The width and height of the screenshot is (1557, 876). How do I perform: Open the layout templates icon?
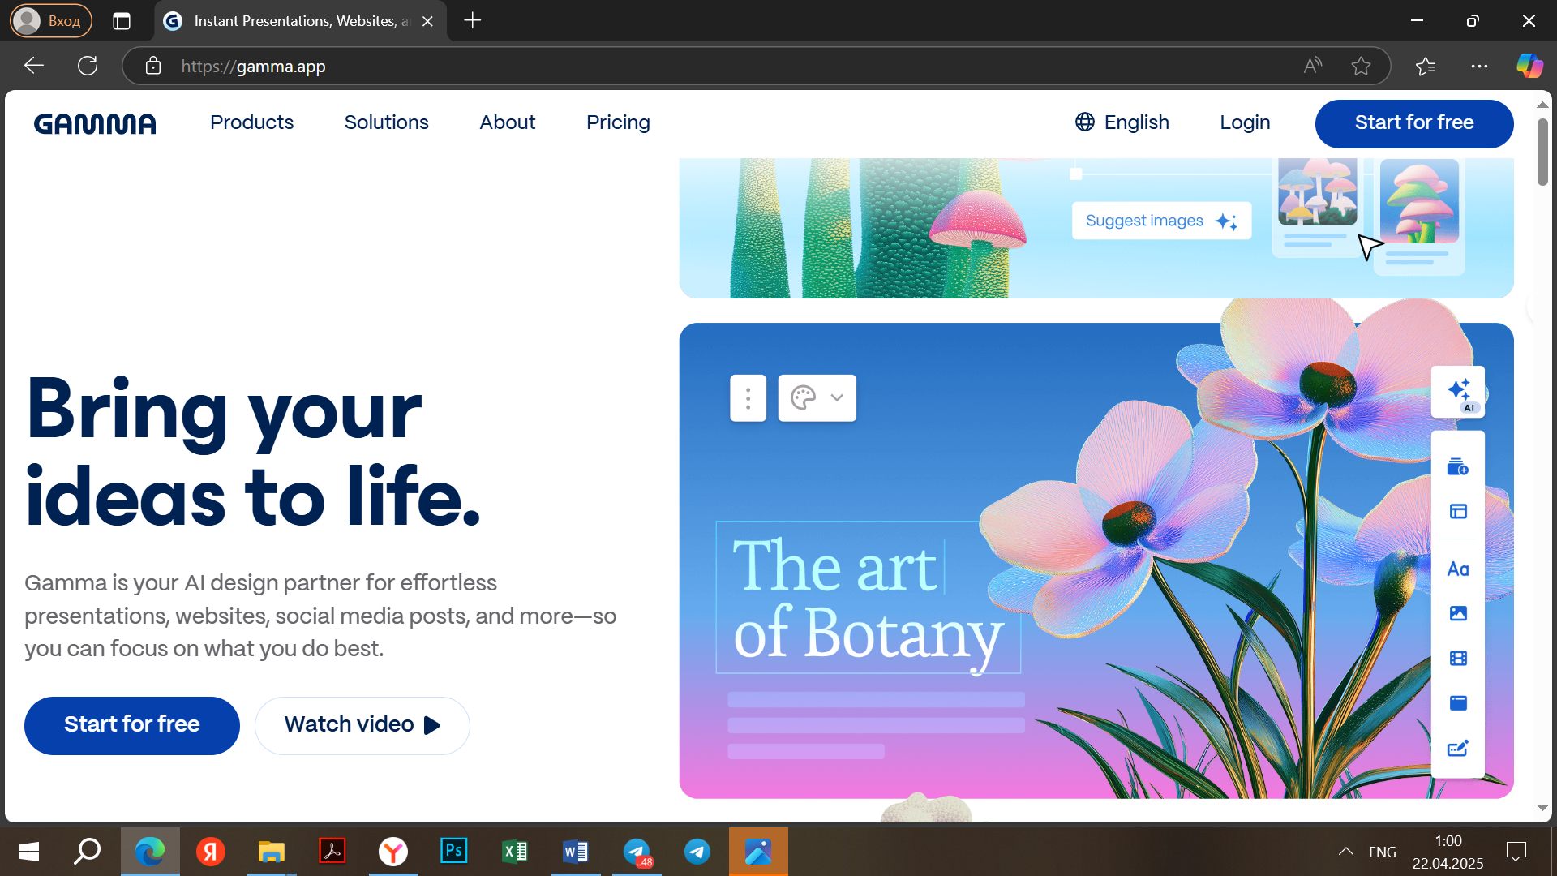[x=1458, y=511]
